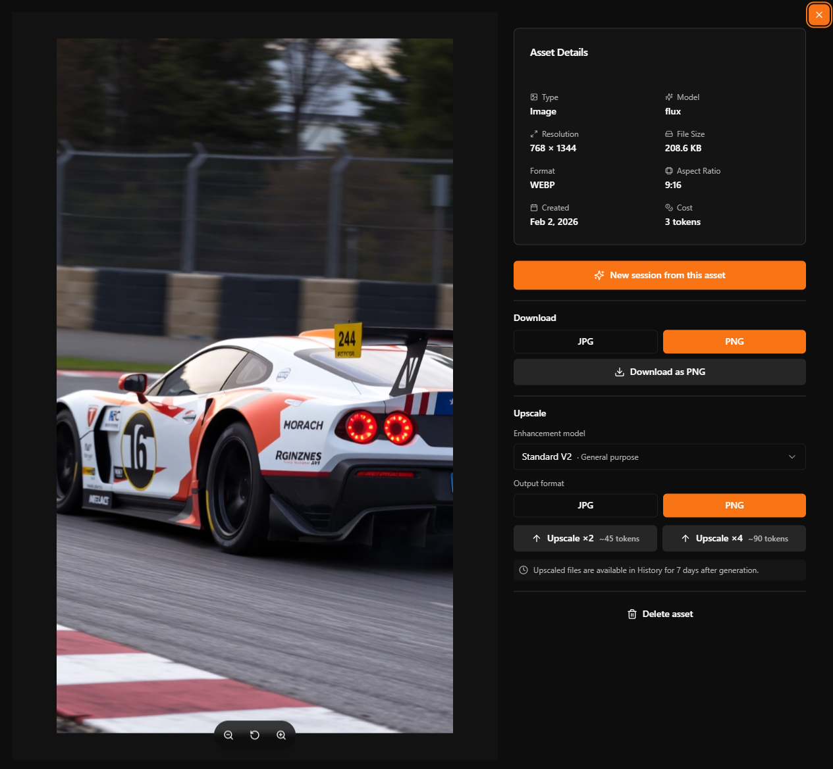
Task: Open the Standard V2 enhancement model dropdown
Action: pyautogui.click(x=658, y=457)
